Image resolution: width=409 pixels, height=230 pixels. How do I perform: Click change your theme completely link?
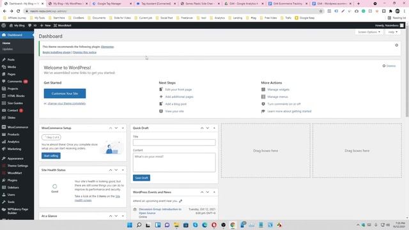pyautogui.click(x=66, y=103)
